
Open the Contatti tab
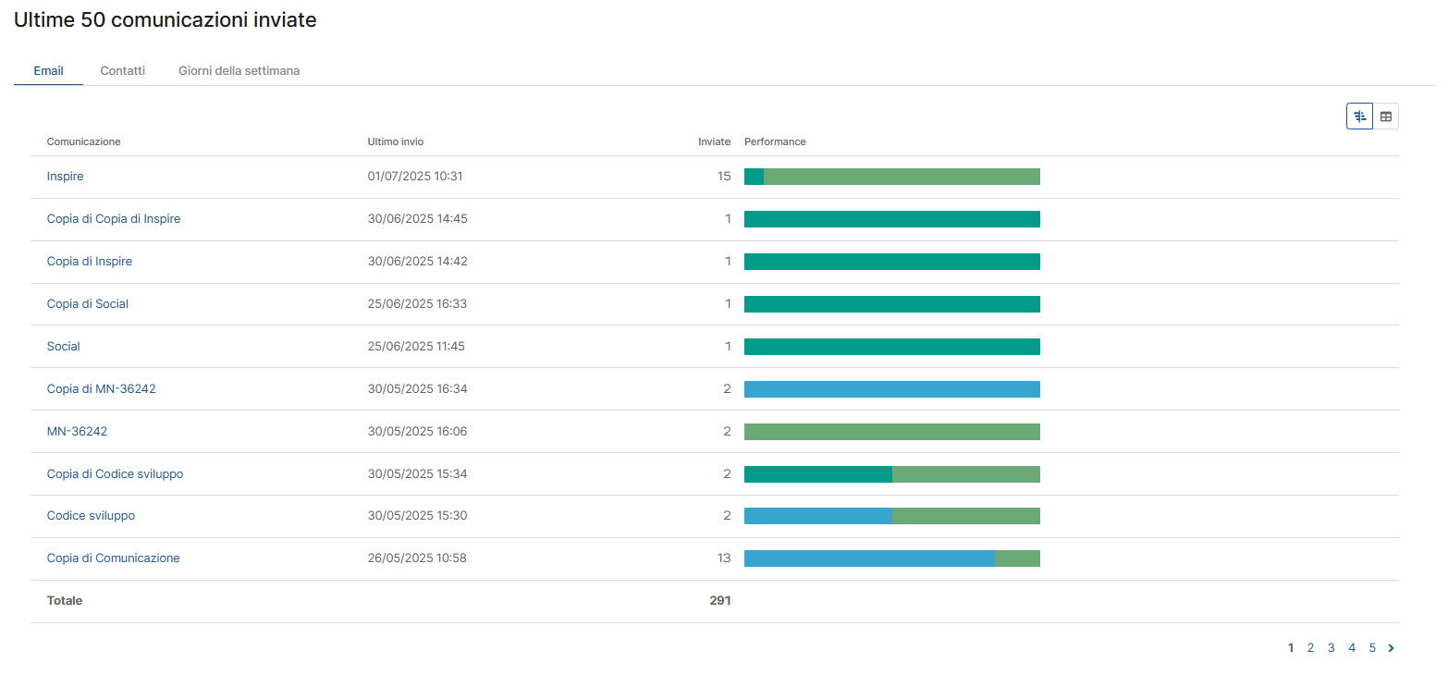pos(123,70)
